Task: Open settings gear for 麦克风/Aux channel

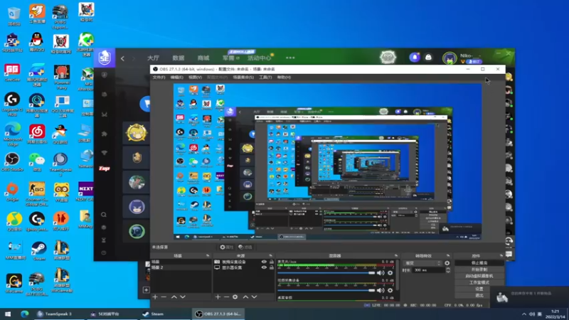Action: click(x=390, y=273)
